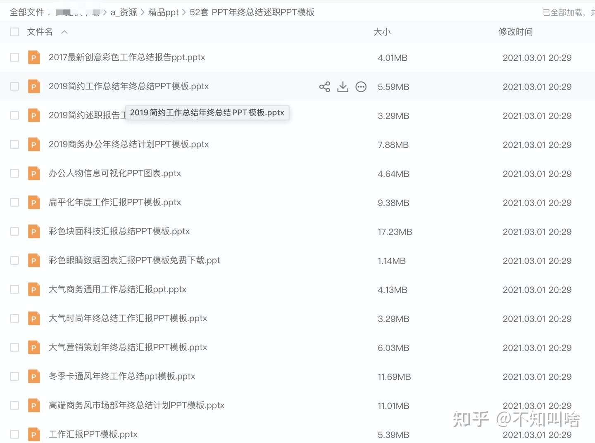This screenshot has height=443, width=595.
Task: Check the box for 大气营销策划年终总结汇报PPT模板.pptx
Action: [14, 347]
